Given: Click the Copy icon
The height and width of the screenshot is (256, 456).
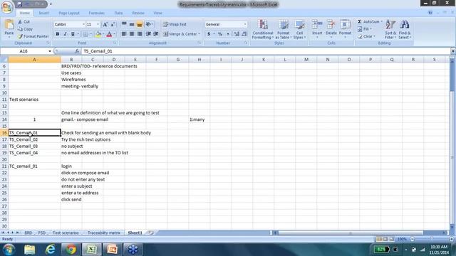Looking at the screenshot, I should click(25, 29).
